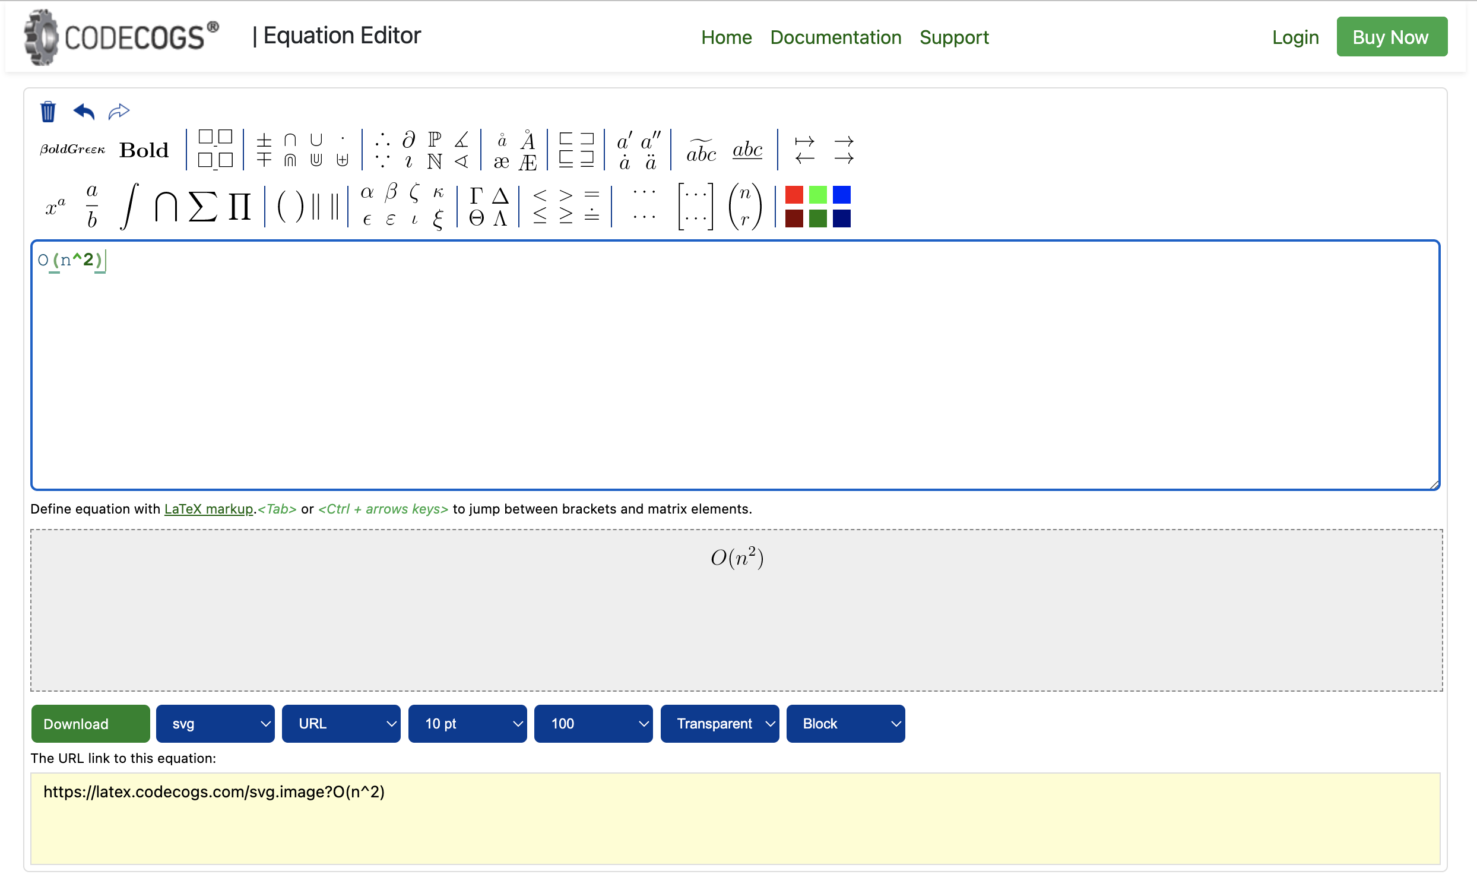Open the svg format dropdown
The height and width of the screenshot is (887, 1477).
215,724
